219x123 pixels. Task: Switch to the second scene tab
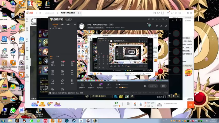[x=62, y=24]
